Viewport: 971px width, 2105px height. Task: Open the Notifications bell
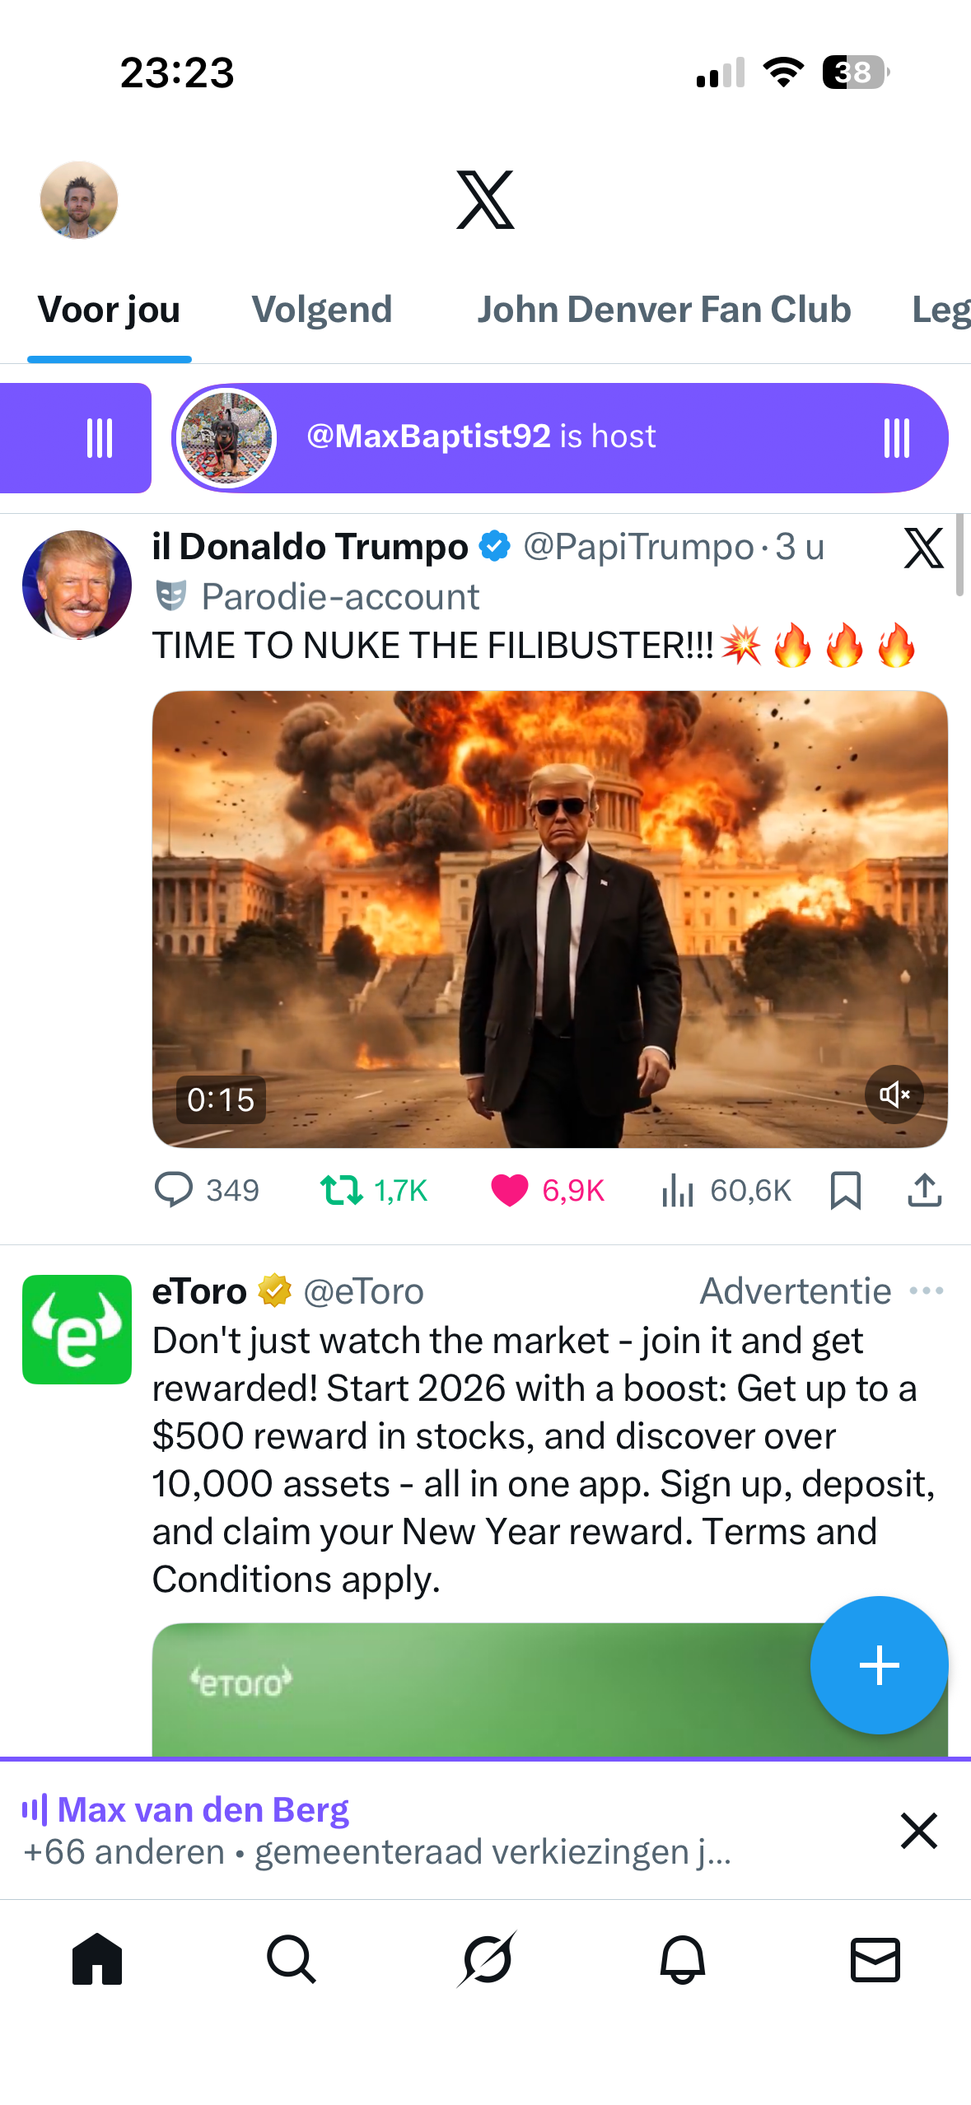(682, 1959)
